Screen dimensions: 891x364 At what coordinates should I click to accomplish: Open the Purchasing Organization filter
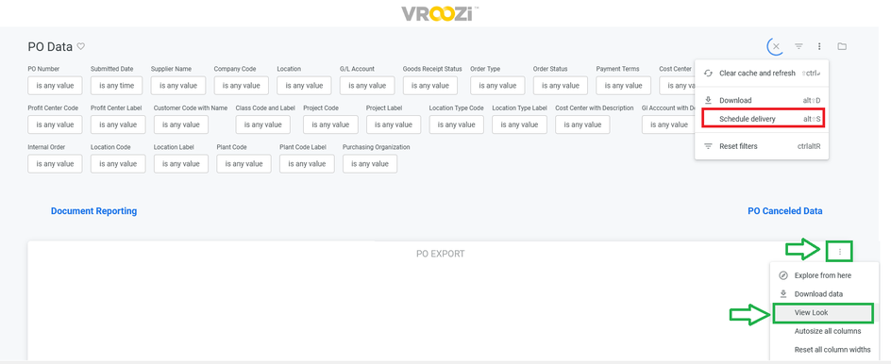[x=370, y=163]
